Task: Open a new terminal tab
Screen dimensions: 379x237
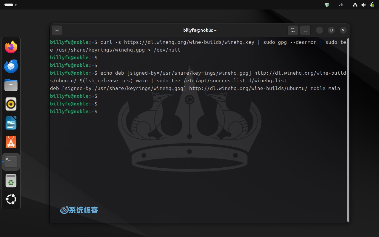Action: [57, 30]
